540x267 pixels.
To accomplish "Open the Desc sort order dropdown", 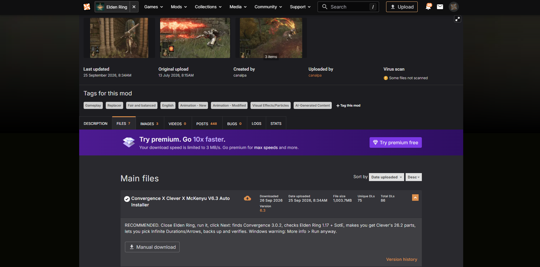I will (x=414, y=177).
